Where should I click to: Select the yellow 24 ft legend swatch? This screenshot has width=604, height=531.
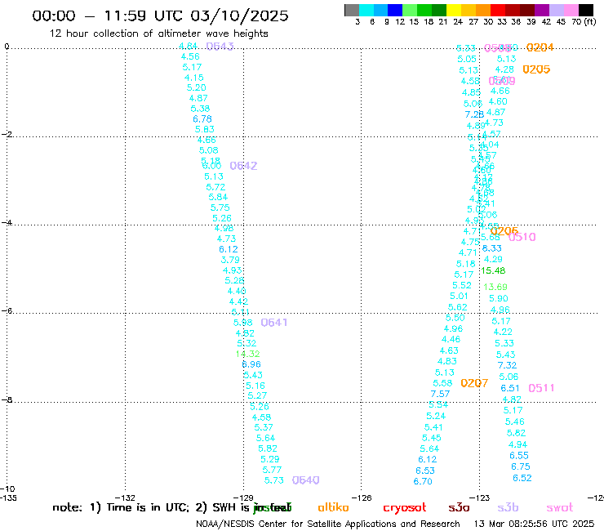(x=454, y=10)
